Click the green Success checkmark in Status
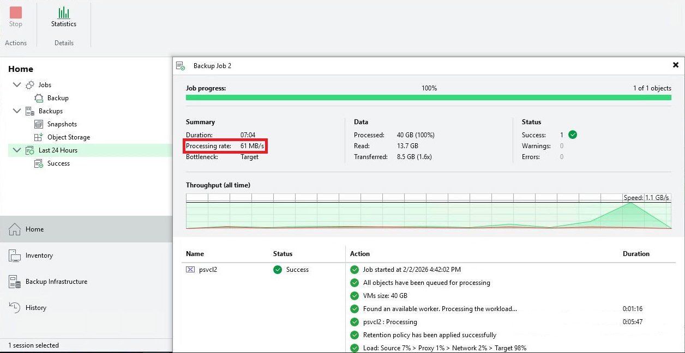Image resolution: width=685 pixels, height=353 pixels. point(573,135)
